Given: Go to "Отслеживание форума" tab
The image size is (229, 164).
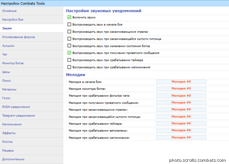Looking at the screenshot, I should click(18, 37).
